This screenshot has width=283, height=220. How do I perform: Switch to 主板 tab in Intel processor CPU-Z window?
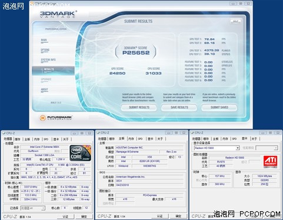coord(27,139)
